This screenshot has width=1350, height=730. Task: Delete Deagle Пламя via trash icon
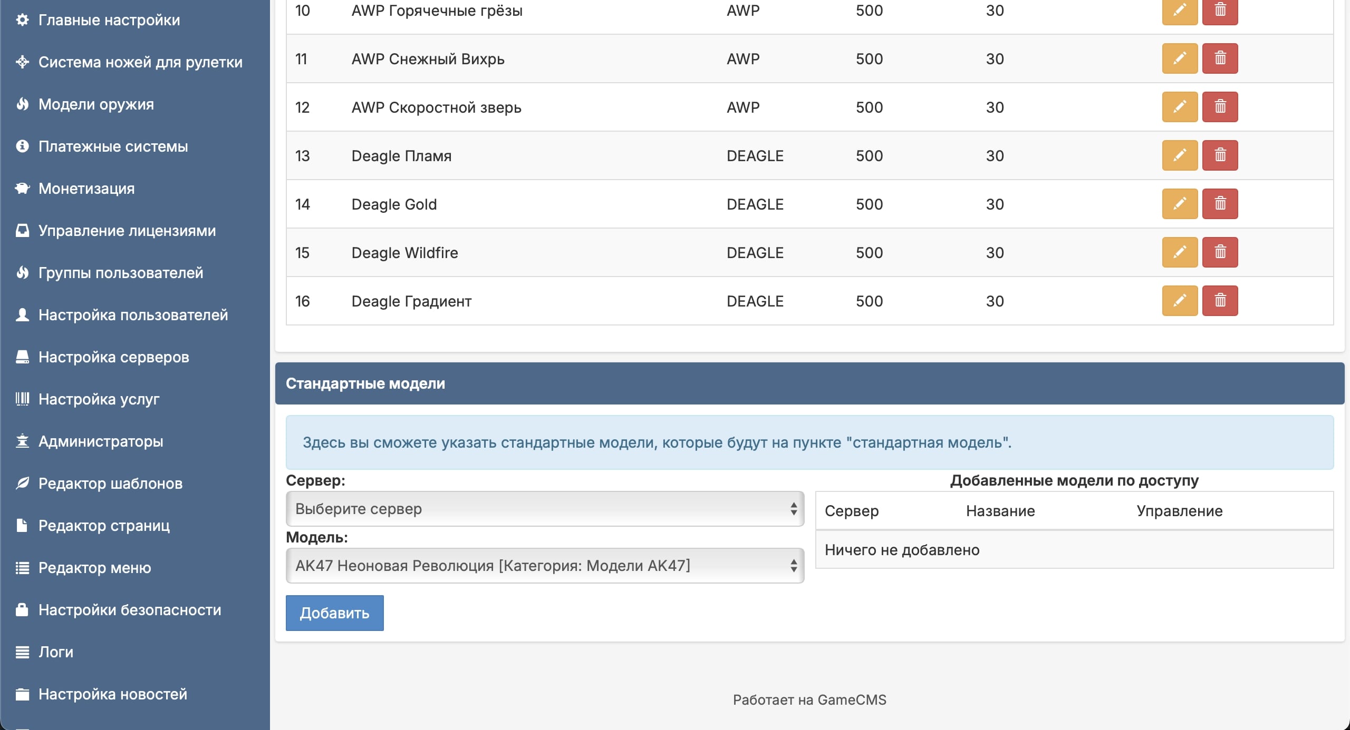1220,155
